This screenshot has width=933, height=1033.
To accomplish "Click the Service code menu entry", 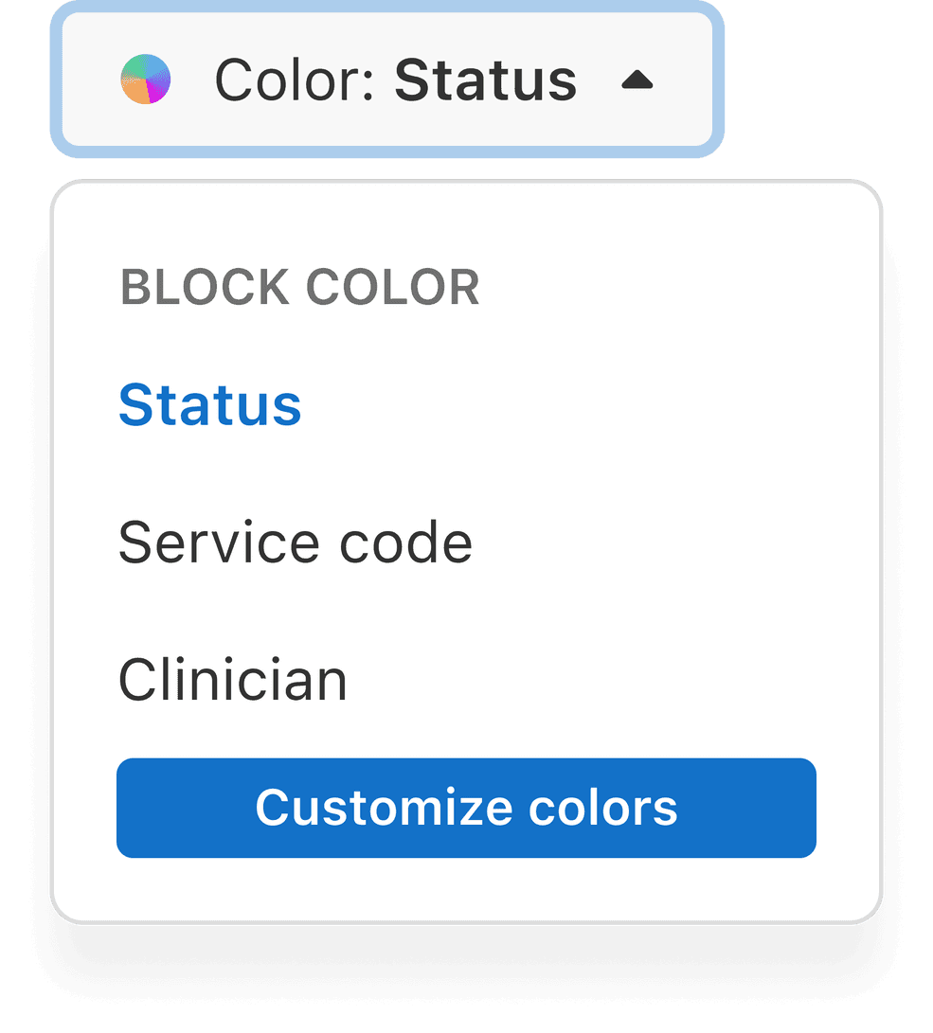I will [x=296, y=543].
